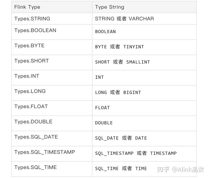Select the Types.BYTE cell
Screen dimensions: 209x178
(x=29, y=46)
